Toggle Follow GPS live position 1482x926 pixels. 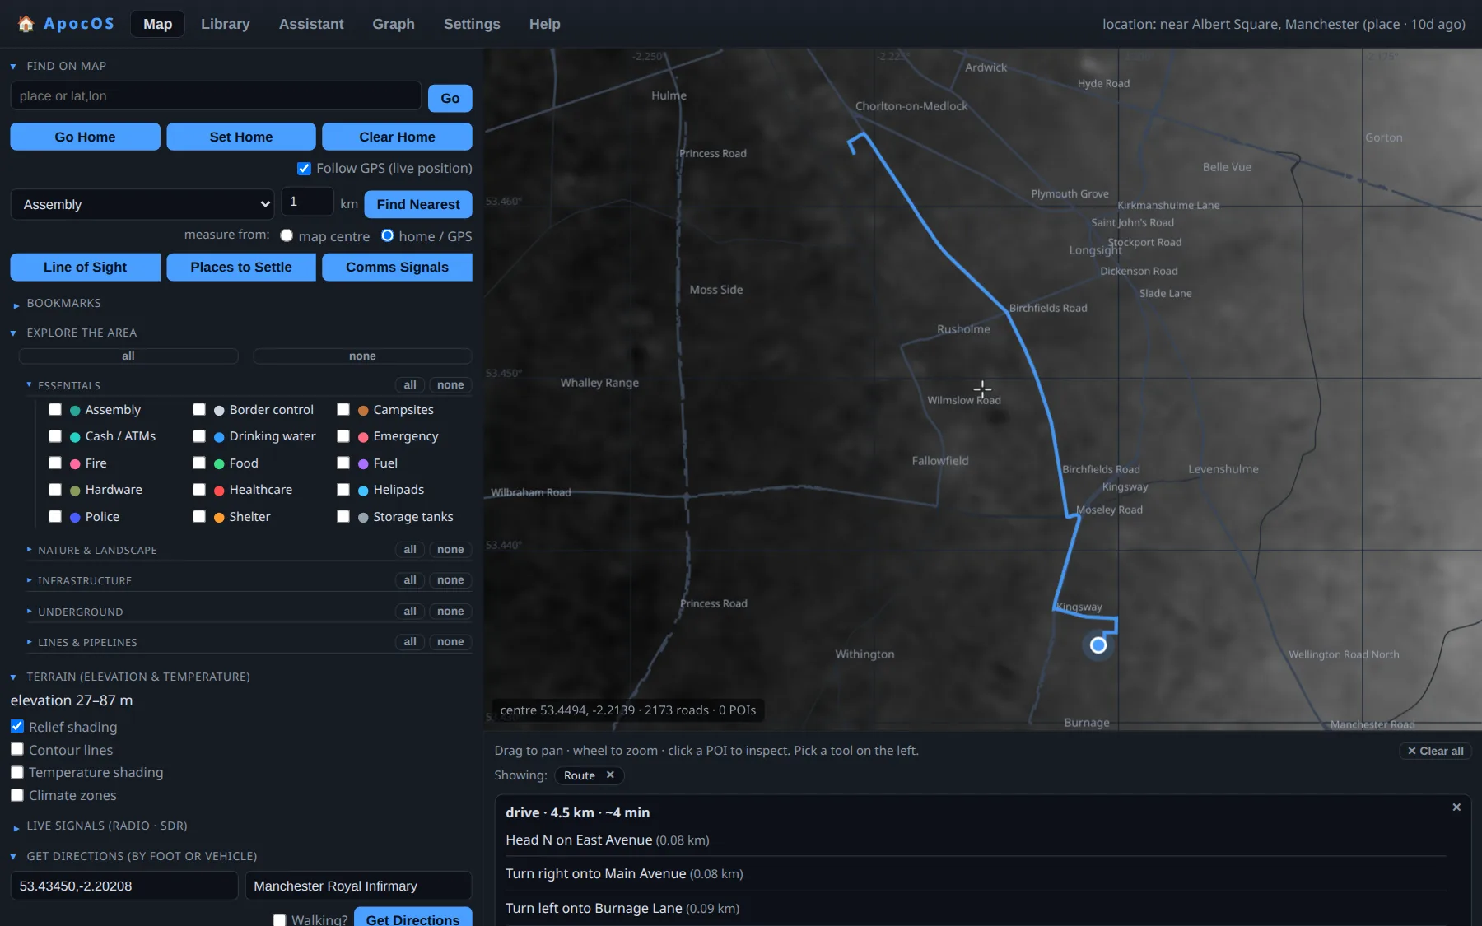pyautogui.click(x=304, y=168)
